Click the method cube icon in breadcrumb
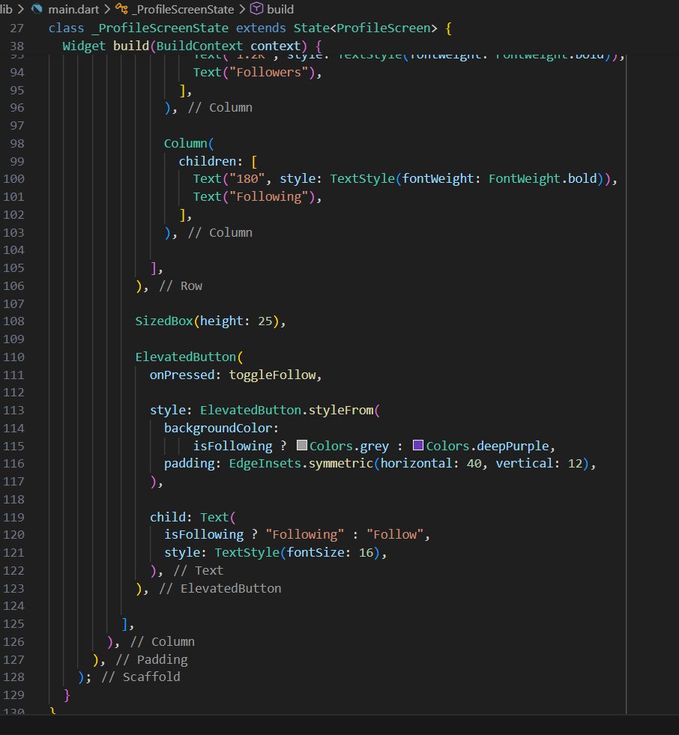 [256, 8]
